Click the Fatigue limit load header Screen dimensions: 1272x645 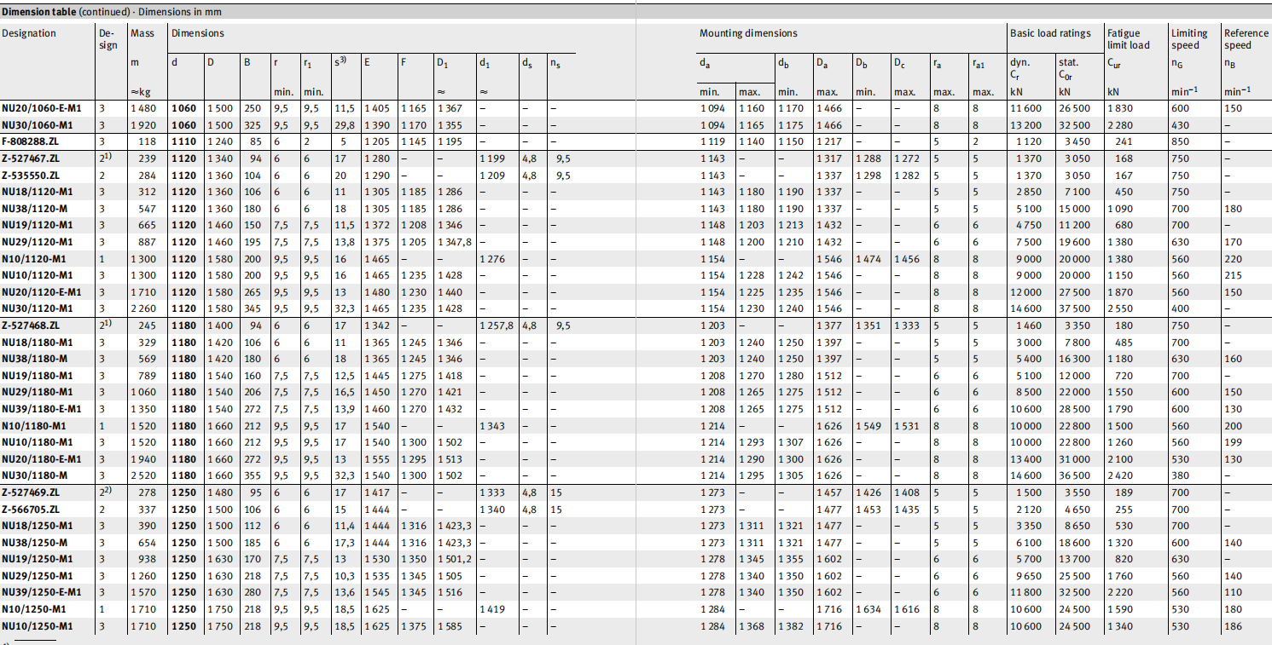(x=1128, y=39)
